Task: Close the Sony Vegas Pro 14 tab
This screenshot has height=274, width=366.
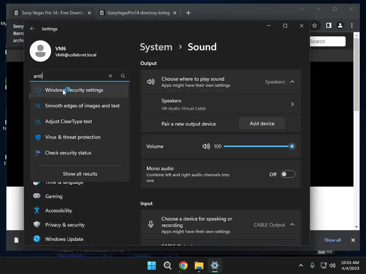Action: [89, 13]
